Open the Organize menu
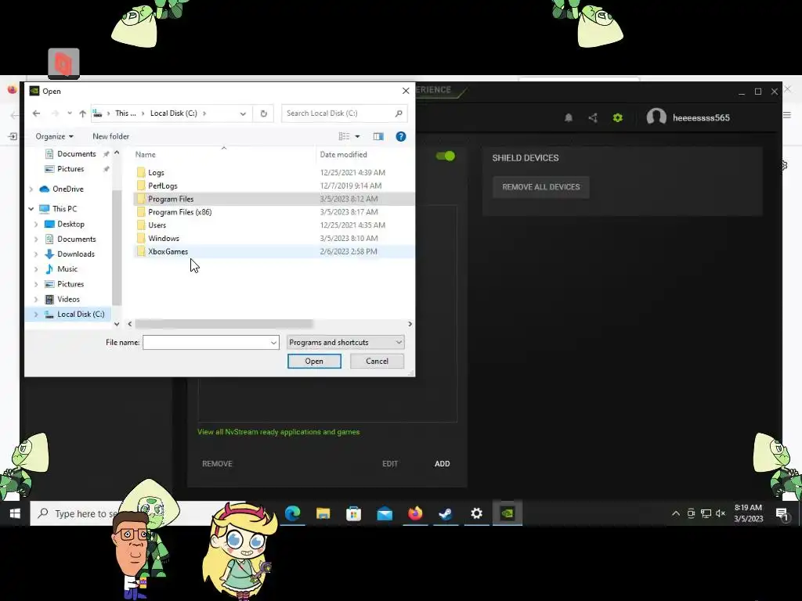This screenshot has width=802, height=601. coord(54,136)
